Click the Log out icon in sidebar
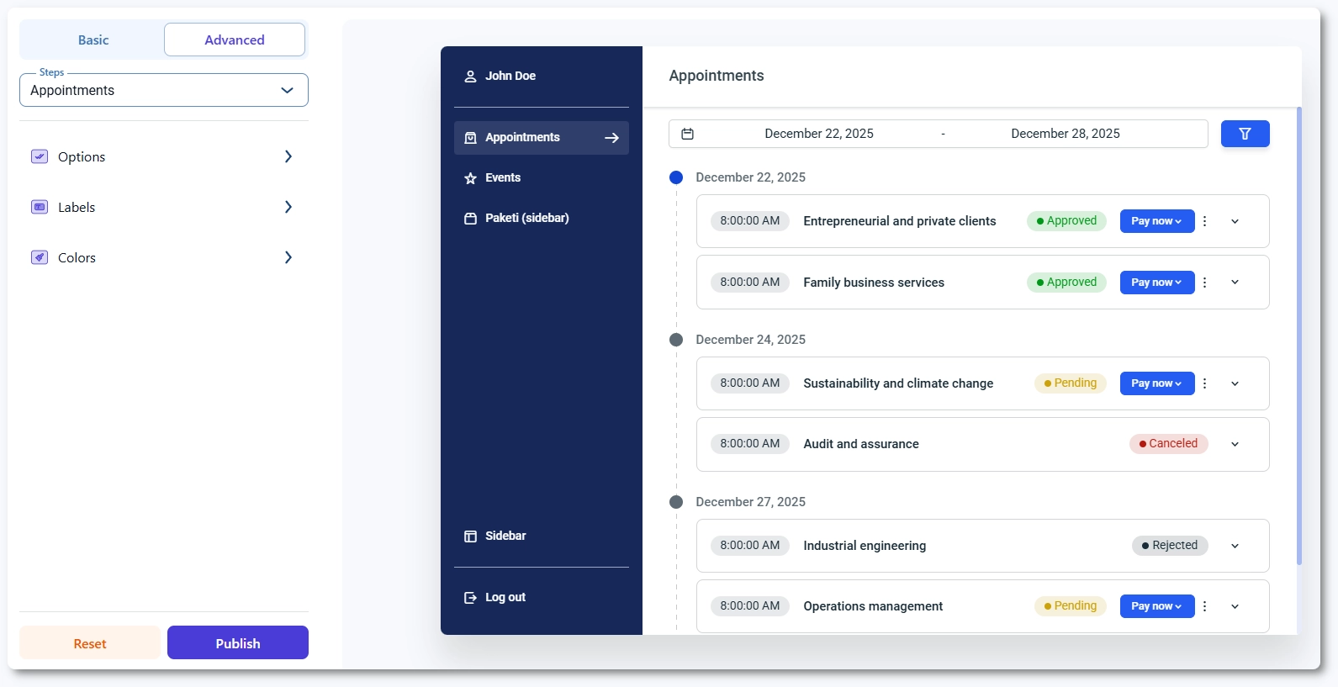 click(x=470, y=598)
